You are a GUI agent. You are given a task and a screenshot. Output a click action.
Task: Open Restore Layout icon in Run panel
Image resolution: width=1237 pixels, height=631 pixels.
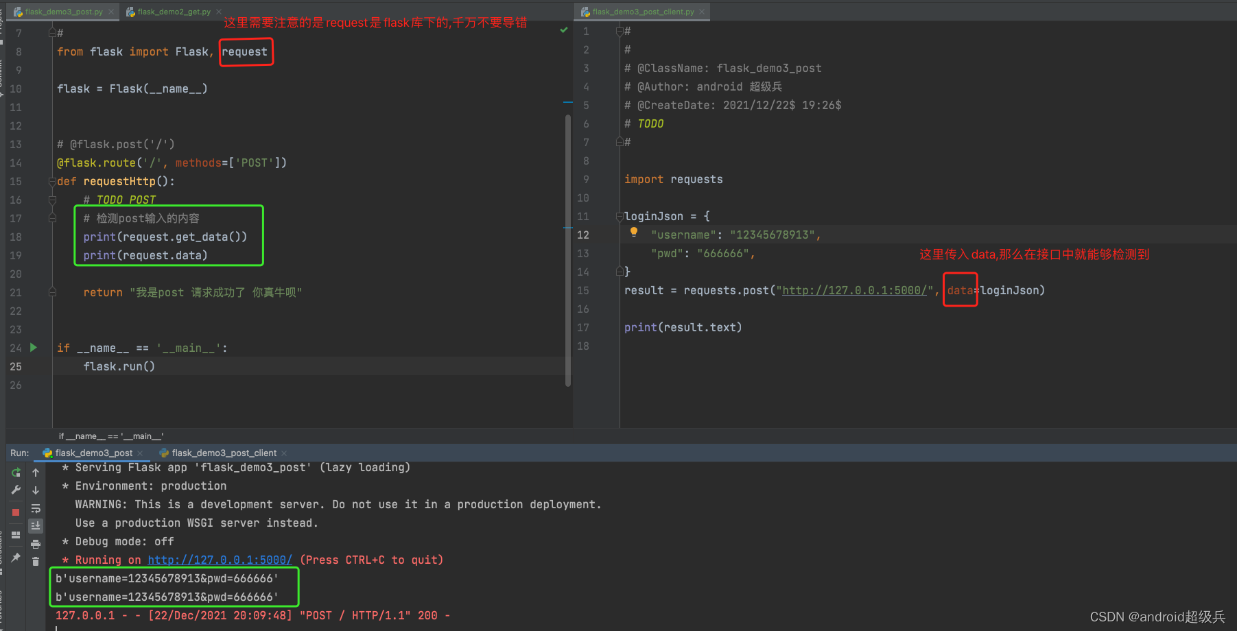16,535
